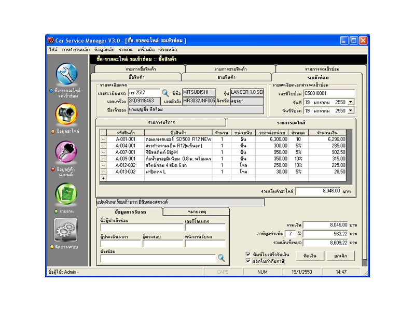Click the engine number field 2KD9118463
415x311 pixels.
(x=144, y=101)
